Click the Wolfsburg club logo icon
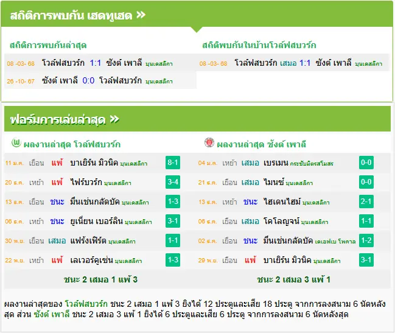The height and width of the screenshot is (333, 395). [x=16, y=143]
